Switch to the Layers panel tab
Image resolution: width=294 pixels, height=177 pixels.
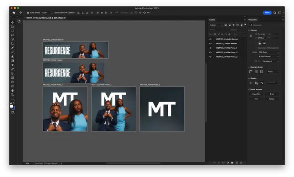212,20
